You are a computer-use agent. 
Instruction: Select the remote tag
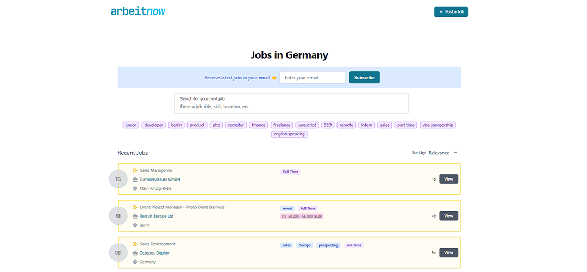[346, 125]
